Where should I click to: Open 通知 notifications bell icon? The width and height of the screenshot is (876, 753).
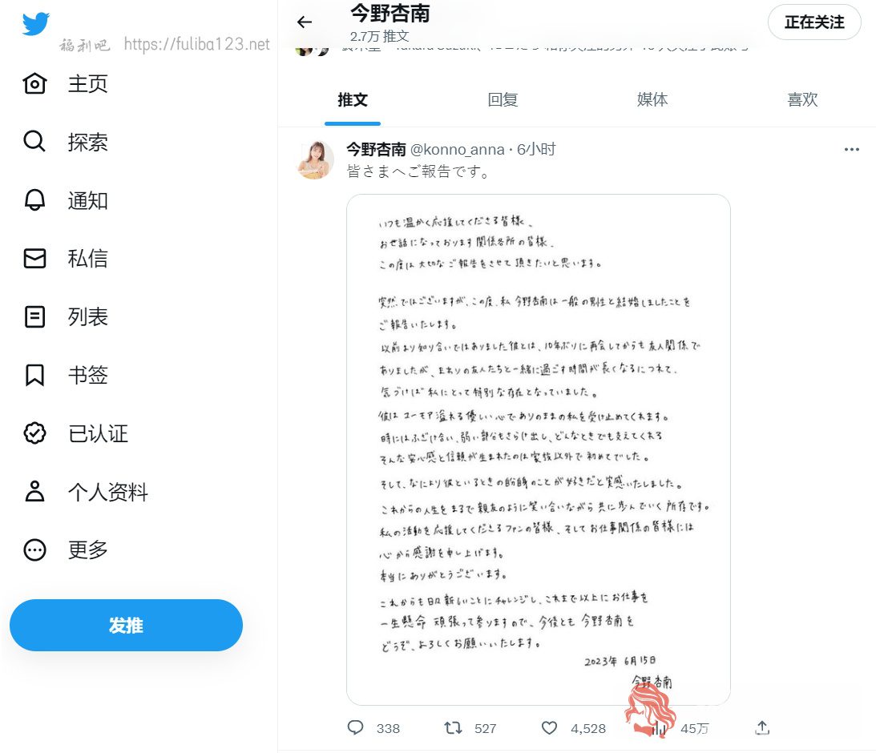coord(34,199)
